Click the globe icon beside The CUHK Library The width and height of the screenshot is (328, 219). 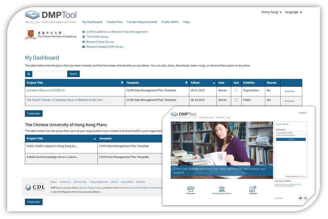coord(84,36)
